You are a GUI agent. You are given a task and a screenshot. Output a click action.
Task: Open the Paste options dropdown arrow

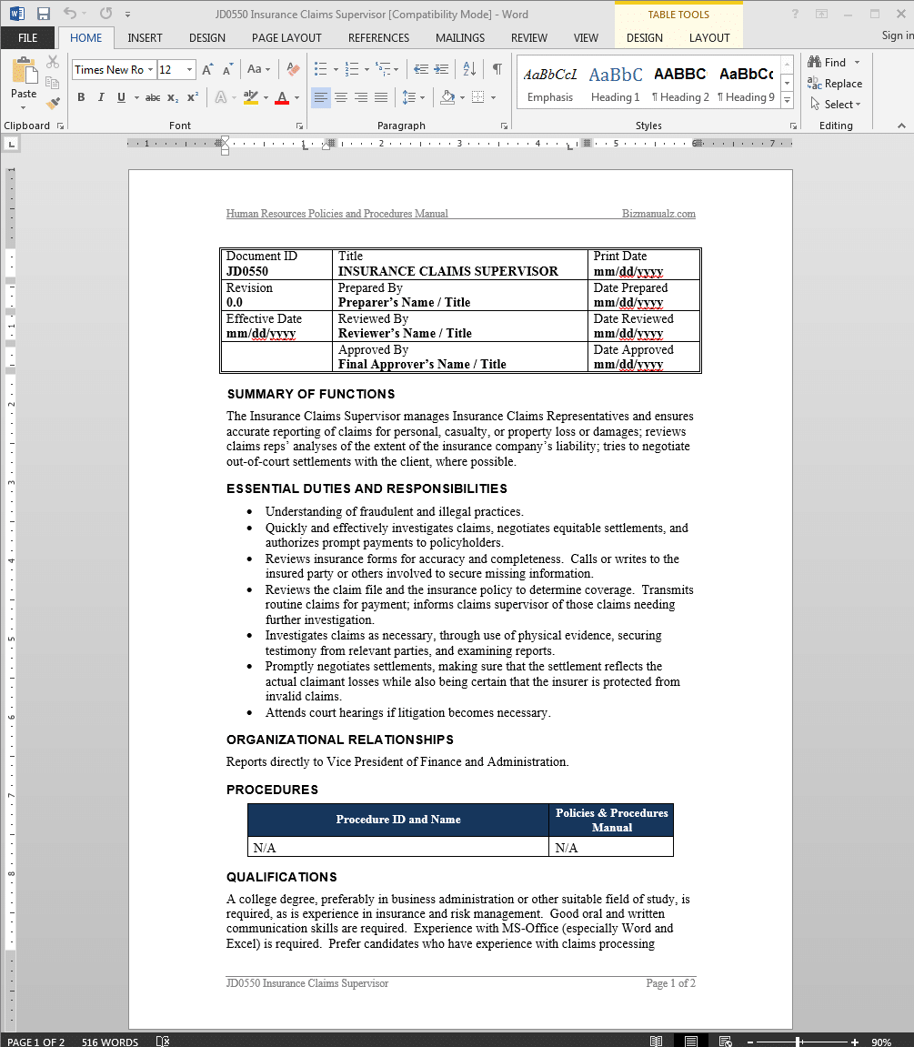(x=24, y=107)
